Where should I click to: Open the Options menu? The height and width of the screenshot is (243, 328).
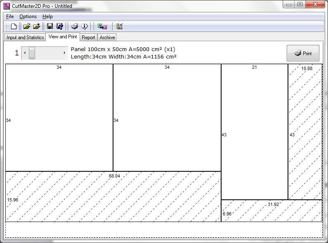(28, 16)
